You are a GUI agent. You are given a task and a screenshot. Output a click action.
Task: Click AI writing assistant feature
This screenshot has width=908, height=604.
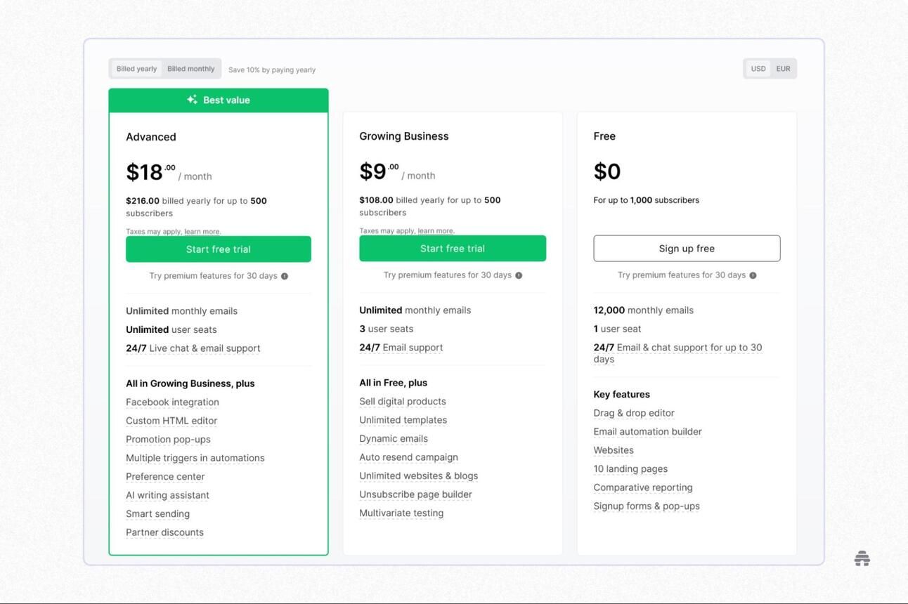coord(167,495)
